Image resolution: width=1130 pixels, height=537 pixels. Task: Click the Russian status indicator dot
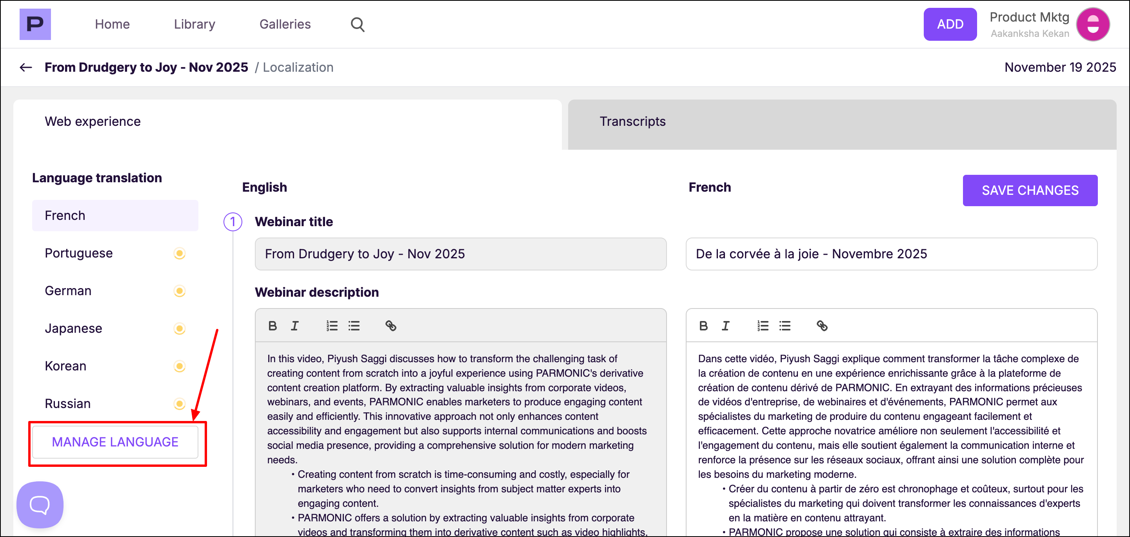[180, 404]
